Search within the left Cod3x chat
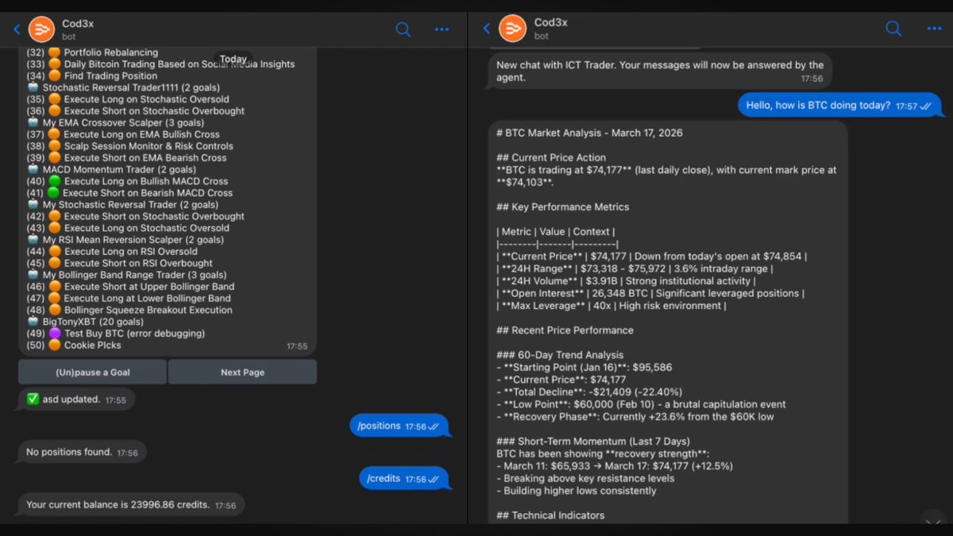This screenshot has width=953, height=536. click(x=403, y=29)
